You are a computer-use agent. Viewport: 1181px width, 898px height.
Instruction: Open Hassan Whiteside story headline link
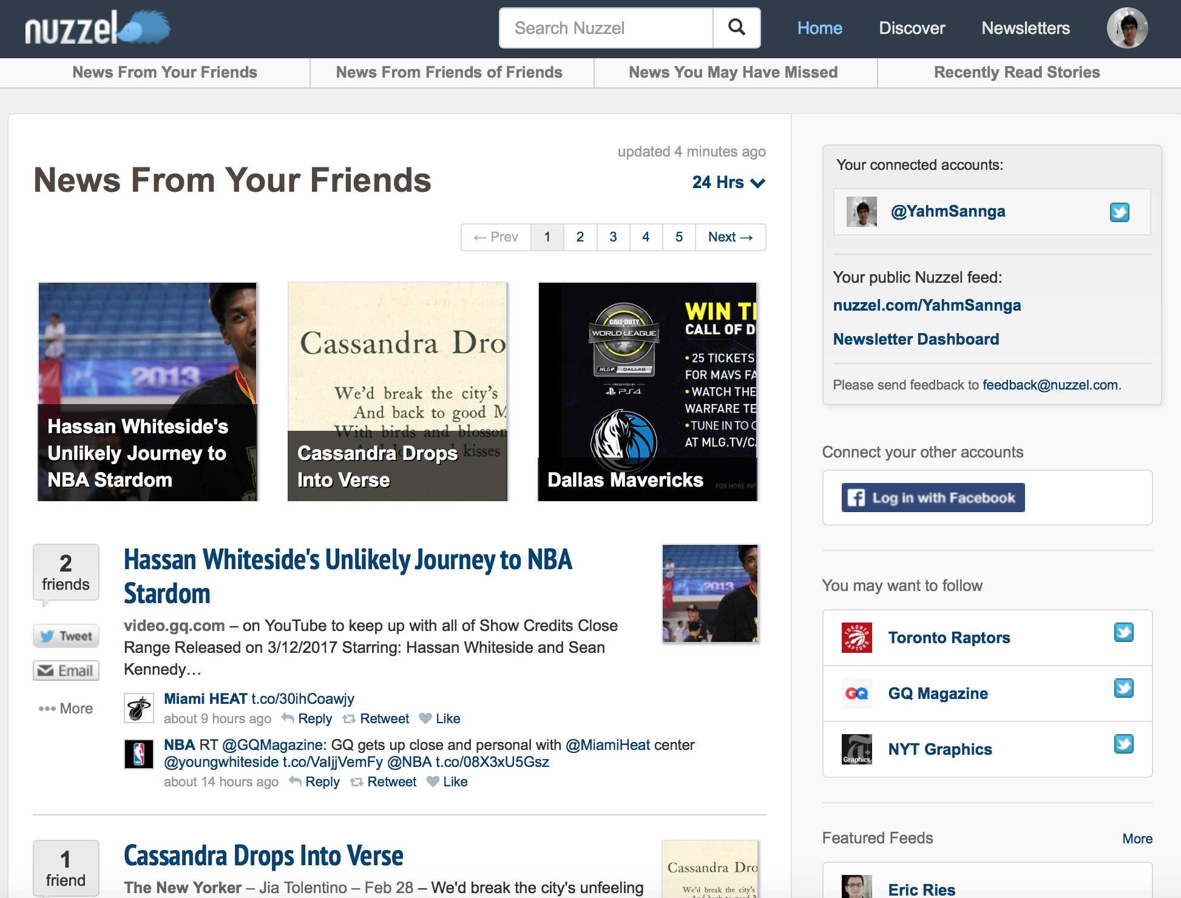click(348, 576)
